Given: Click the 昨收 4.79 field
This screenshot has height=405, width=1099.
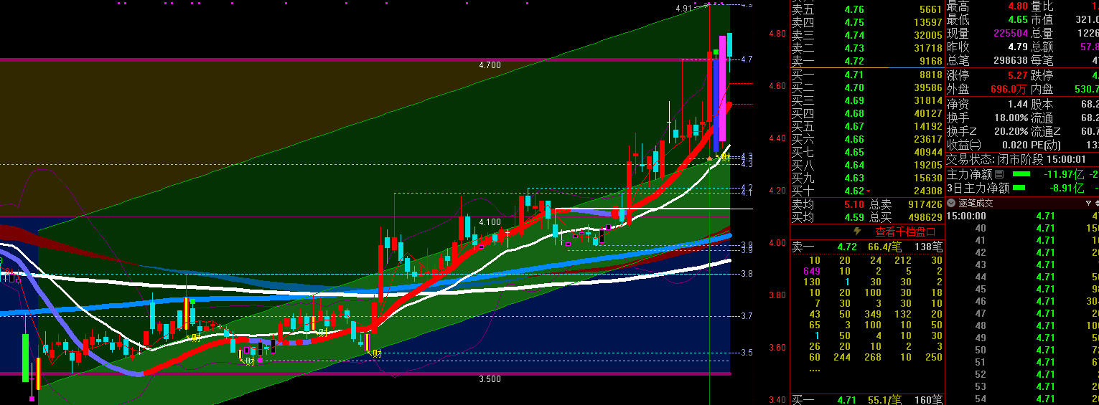Looking at the screenshot, I should point(987,47).
